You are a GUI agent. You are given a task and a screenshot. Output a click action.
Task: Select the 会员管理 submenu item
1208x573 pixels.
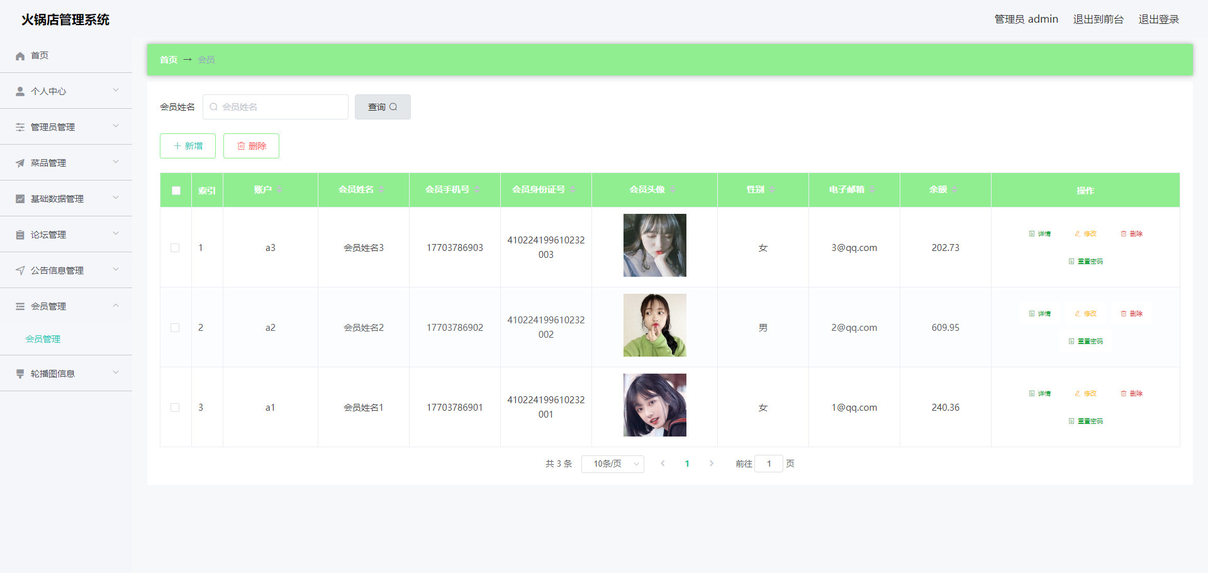click(x=43, y=339)
